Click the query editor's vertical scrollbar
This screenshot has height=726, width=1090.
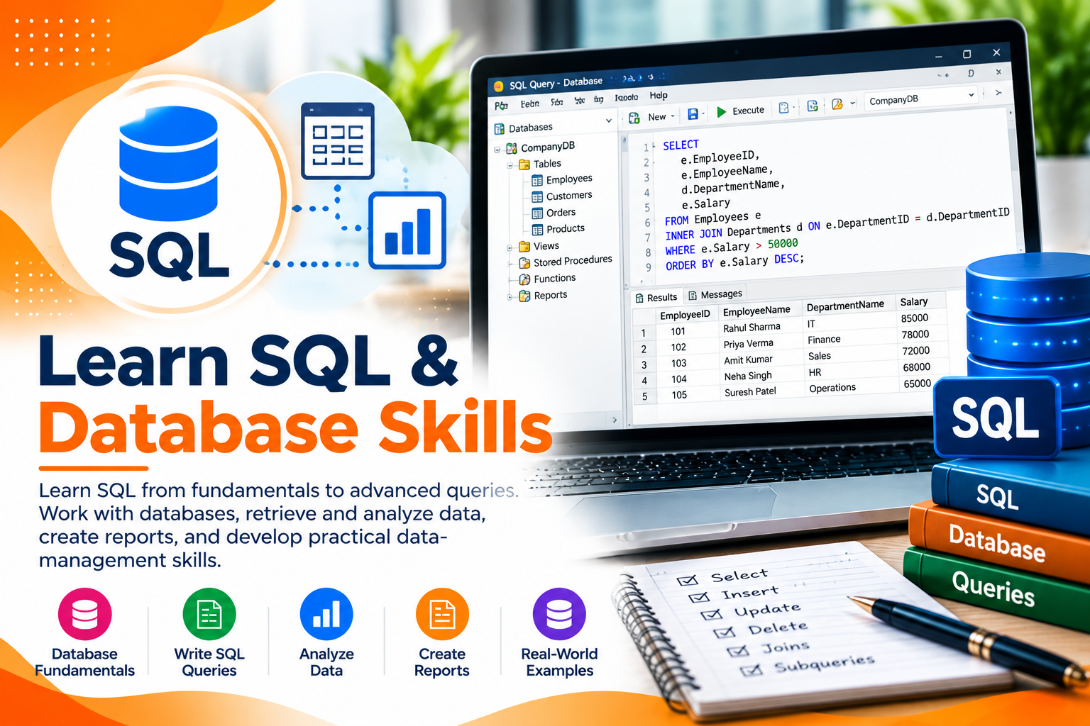pyautogui.click(x=1015, y=181)
